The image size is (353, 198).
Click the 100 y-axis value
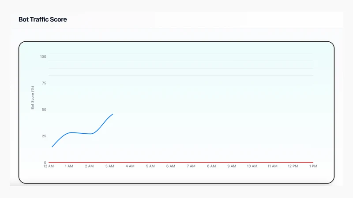pos(43,57)
